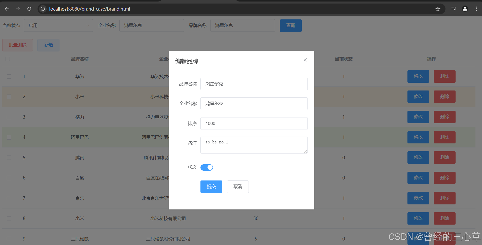Click the 新增 button
This screenshot has width=482, height=245.
click(x=48, y=45)
